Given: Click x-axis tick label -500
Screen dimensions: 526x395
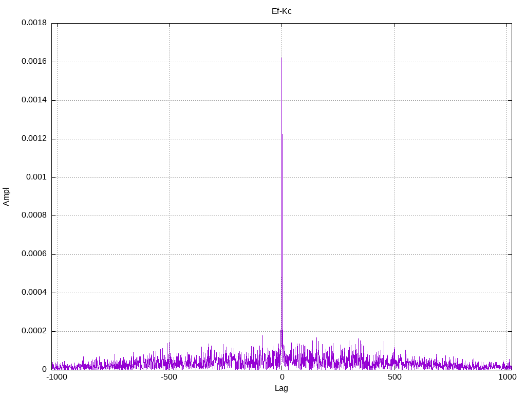Looking at the screenshot, I should pyautogui.click(x=169, y=377).
